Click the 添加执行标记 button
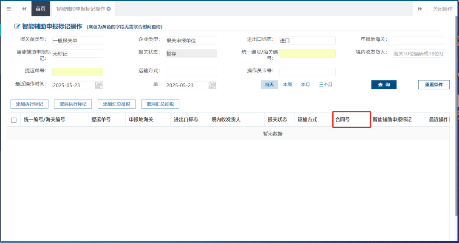Viewport: 459px width, 243px height. [29, 104]
